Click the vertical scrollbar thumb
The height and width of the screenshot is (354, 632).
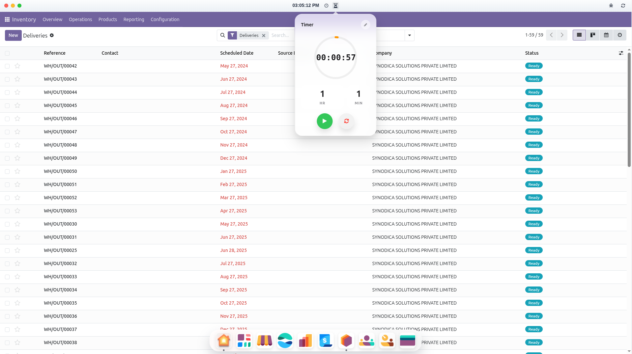(x=629, y=110)
